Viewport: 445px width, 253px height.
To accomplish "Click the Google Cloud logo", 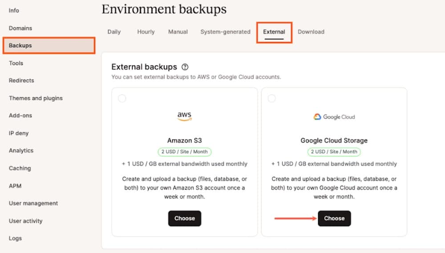I will (334, 117).
